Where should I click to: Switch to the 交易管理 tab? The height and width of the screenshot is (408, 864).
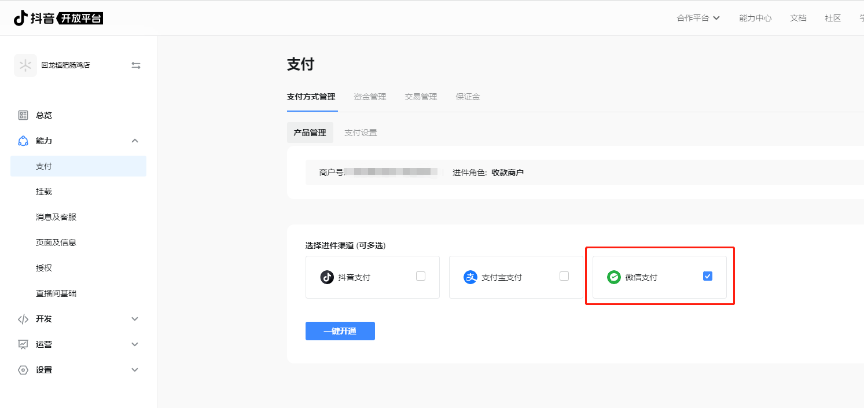coord(421,97)
